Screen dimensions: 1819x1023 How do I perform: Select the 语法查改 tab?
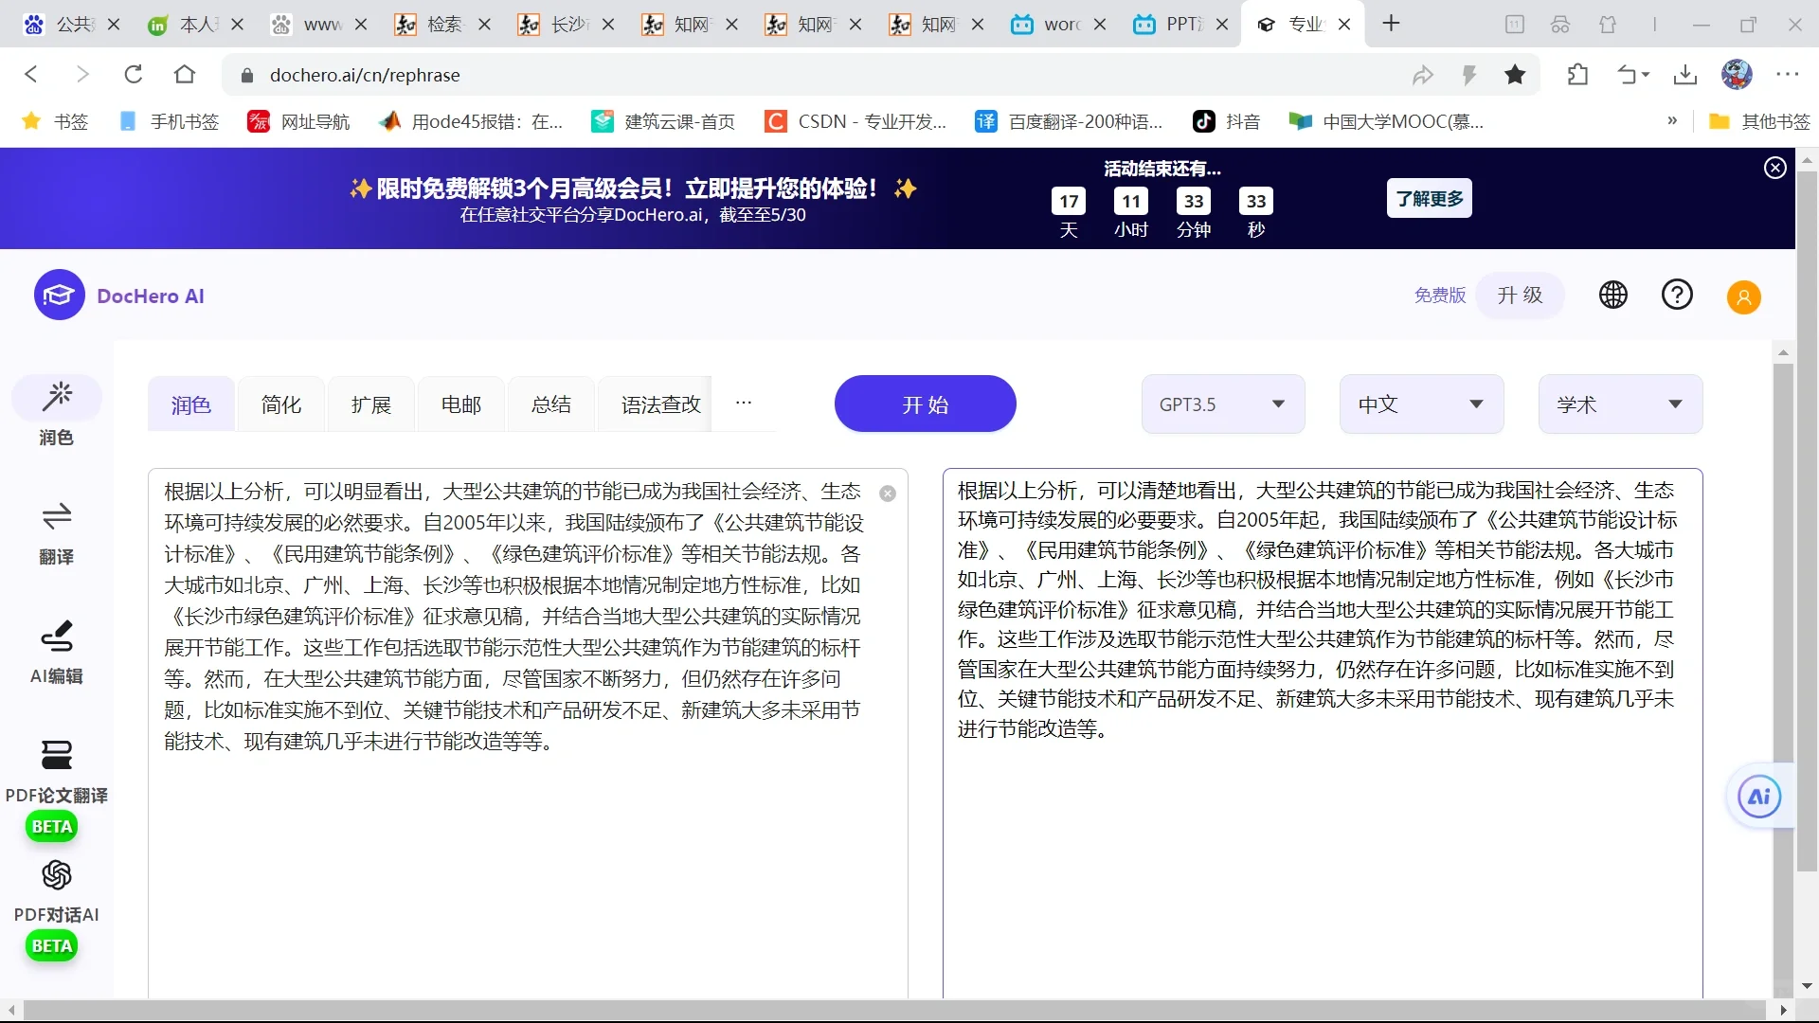658,404
